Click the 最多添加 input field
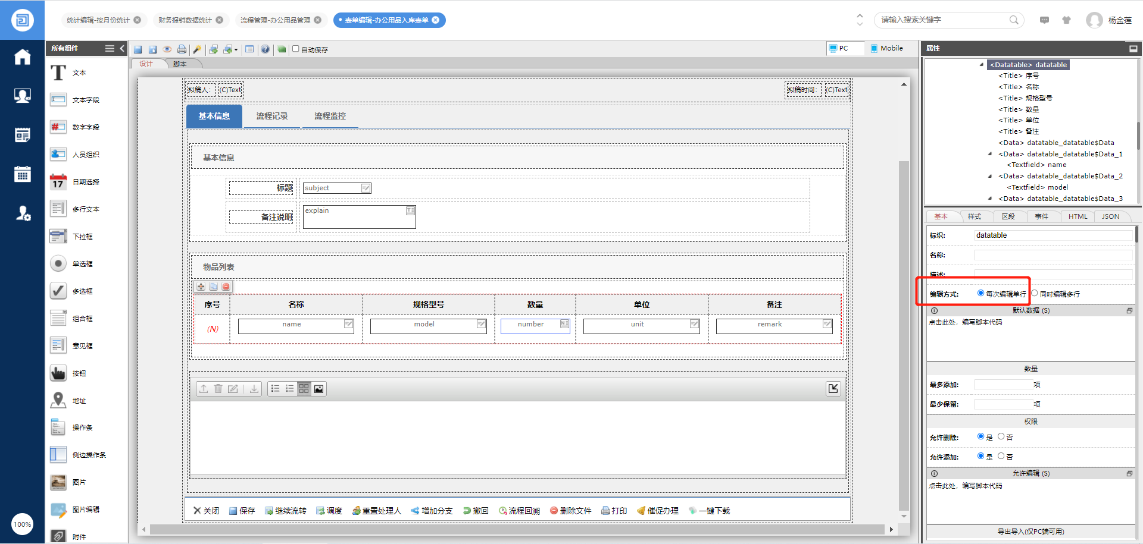Viewport: 1143px width, 544px height. click(x=1003, y=385)
